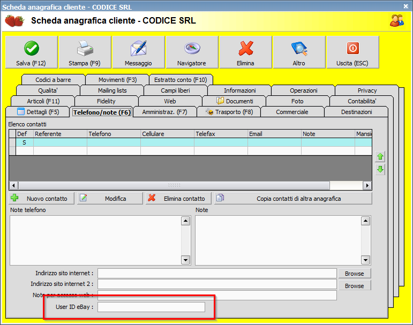The height and width of the screenshot is (325, 413).
Task: Click the users icon in header
Action: [x=397, y=20]
